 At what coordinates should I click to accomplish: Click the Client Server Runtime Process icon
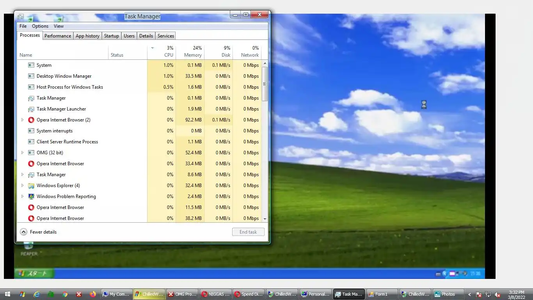[31, 142]
